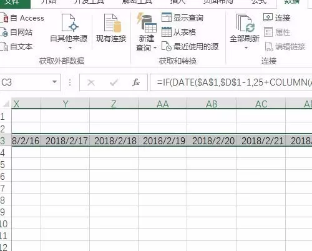Select column AC header
312x251 pixels.
261,104
